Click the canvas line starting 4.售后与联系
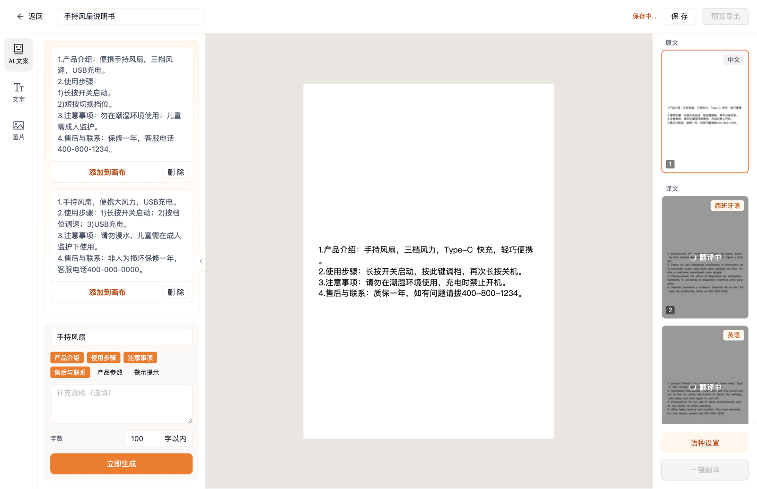 (422, 293)
